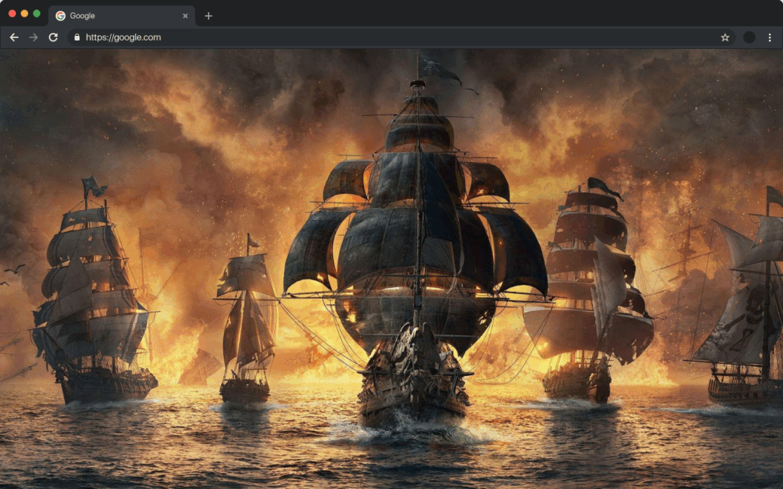Viewport: 783px width, 489px height.
Task: Reload the current page
Action: pos(53,37)
